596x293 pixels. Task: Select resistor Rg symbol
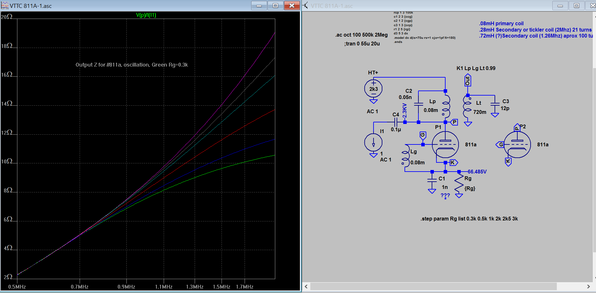pos(459,184)
